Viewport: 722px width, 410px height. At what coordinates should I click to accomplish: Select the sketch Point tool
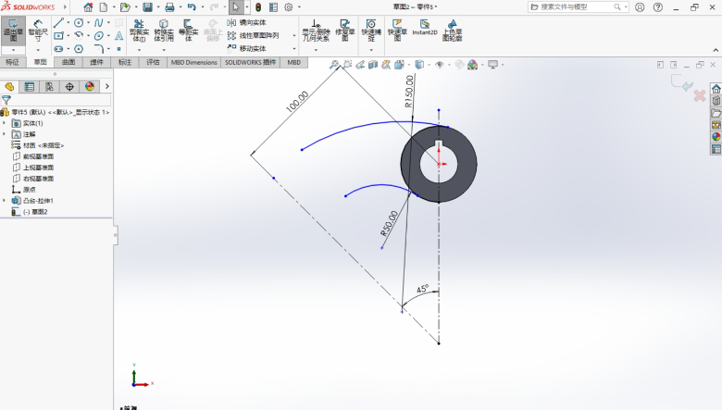click(118, 49)
